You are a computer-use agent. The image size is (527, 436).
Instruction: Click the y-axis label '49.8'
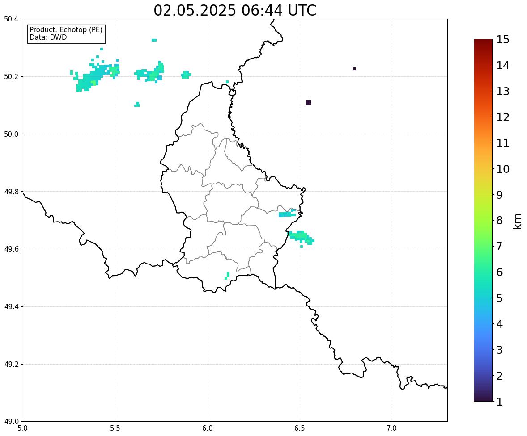[x=11, y=192]
